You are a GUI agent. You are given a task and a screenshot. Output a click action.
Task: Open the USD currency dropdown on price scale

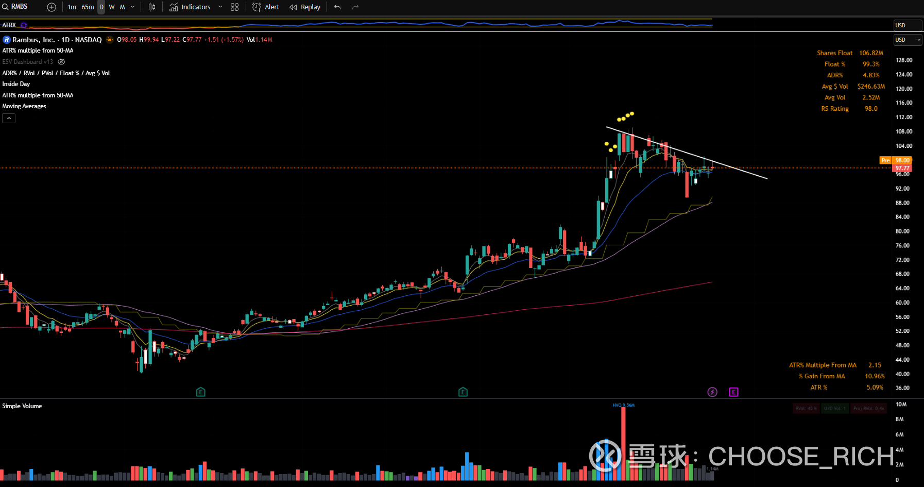pos(908,40)
